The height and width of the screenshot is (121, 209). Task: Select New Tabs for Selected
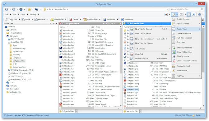tap(150, 39)
